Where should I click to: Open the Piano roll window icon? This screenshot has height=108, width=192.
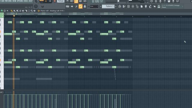click(x=124, y=6)
